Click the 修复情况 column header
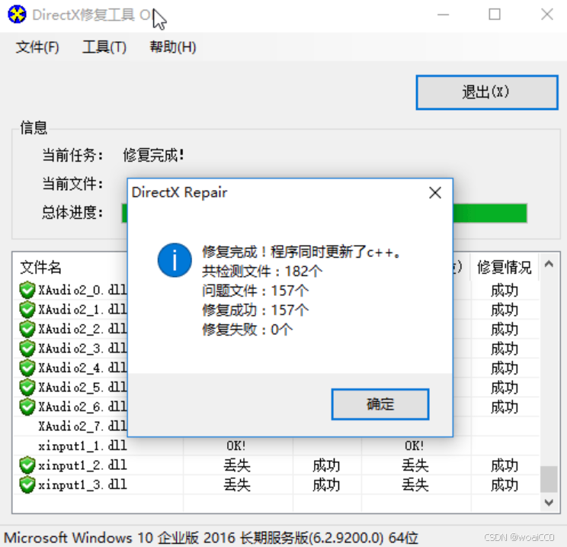567x547 pixels. [x=504, y=268]
